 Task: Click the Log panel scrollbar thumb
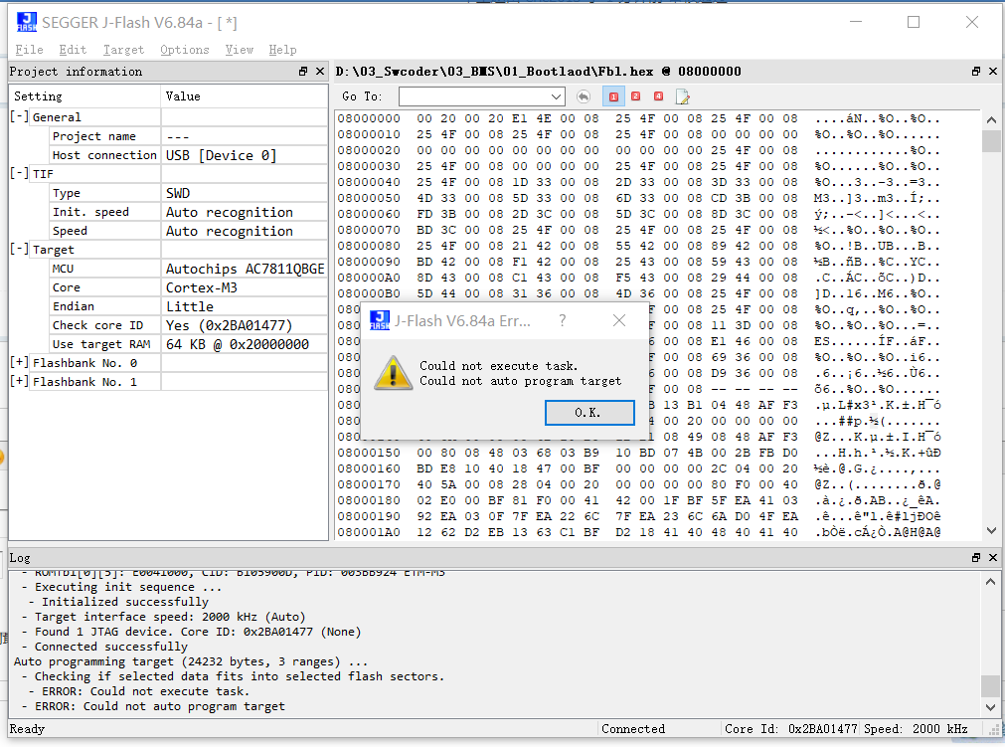990,685
